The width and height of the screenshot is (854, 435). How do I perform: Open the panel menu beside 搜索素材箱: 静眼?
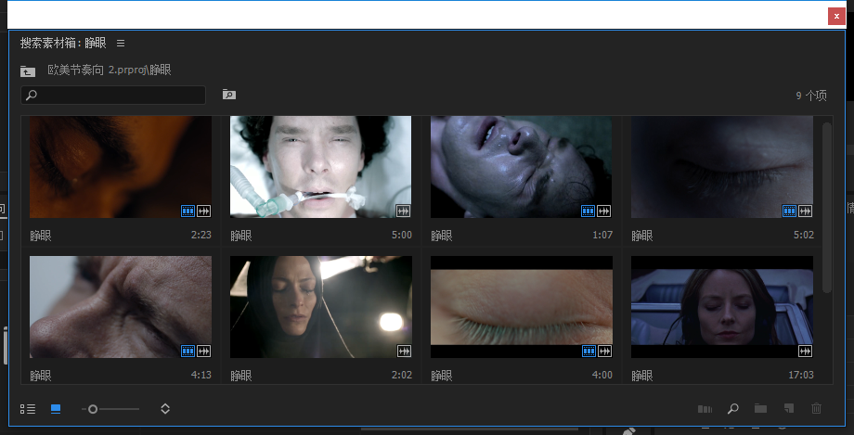[121, 43]
